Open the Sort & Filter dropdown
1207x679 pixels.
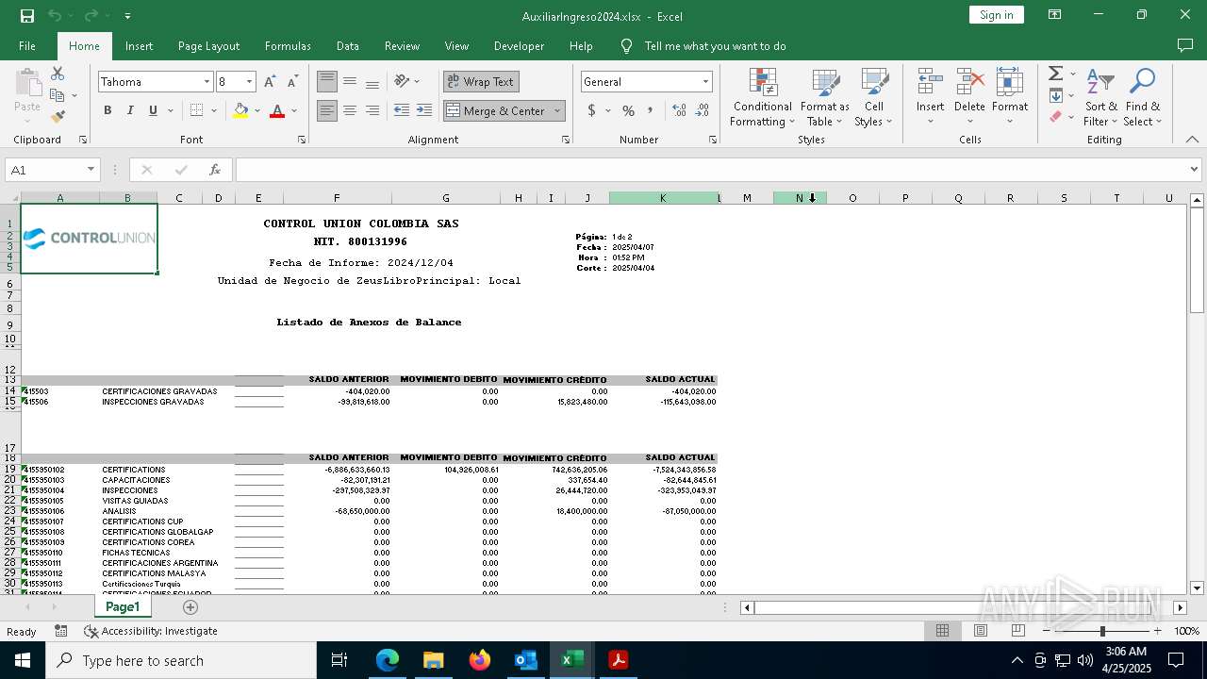pos(1100,97)
